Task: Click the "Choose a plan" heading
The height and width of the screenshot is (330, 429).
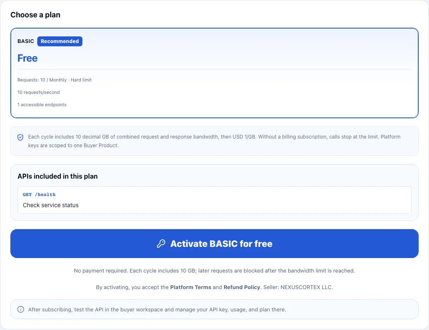Action: point(35,15)
